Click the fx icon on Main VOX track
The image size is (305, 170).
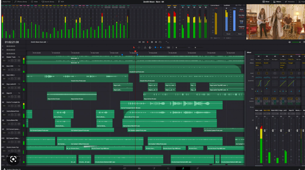(19, 66)
